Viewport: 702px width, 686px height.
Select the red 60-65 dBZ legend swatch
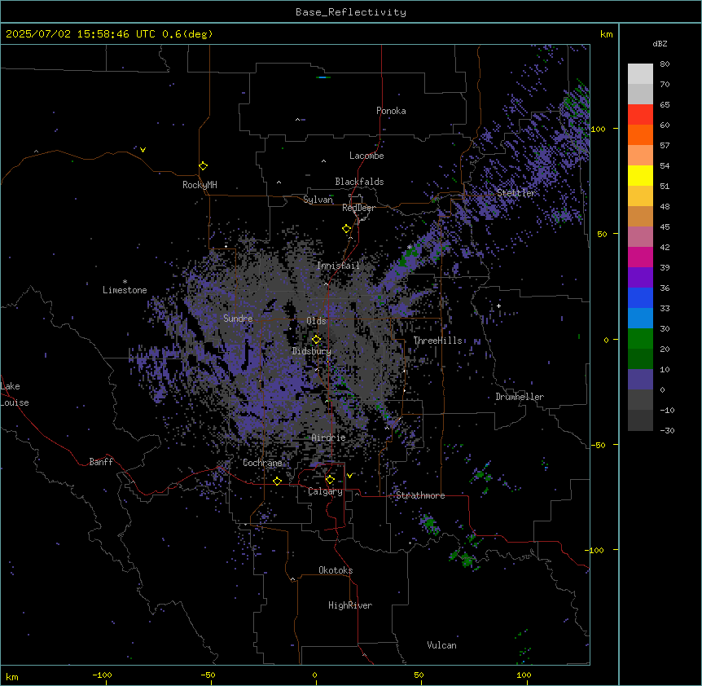(x=640, y=115)
